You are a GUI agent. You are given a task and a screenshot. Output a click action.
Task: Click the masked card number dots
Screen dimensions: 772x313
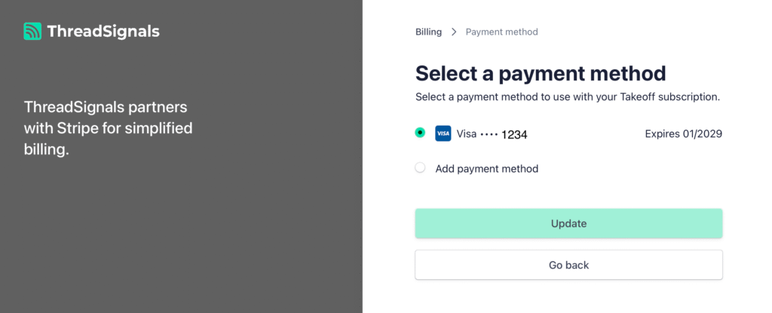pos(489,134)
